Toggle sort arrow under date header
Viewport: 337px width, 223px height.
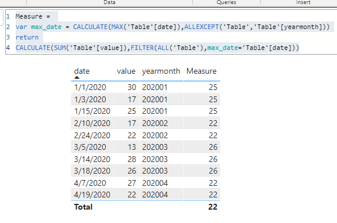click(x=77, y=78)
